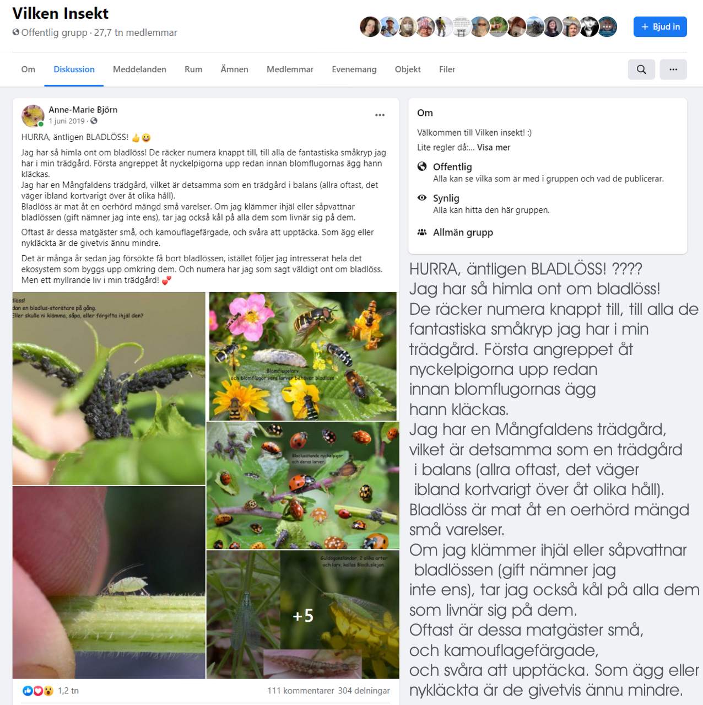The image size is (703, 705).
Task: Click the 1 juni 2019 timestamp
Action: point(67,121)
